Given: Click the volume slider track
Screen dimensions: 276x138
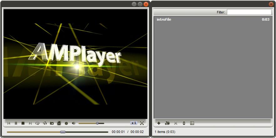Looking at the screenshot, I should pos(88,123).
